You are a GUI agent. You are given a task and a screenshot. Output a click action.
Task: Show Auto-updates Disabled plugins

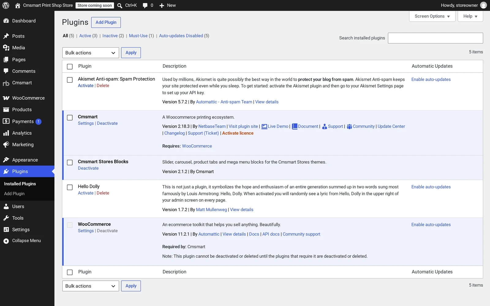pos(181,36)
